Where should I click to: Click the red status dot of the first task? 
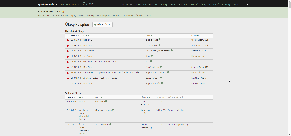[x=68, y=40]
